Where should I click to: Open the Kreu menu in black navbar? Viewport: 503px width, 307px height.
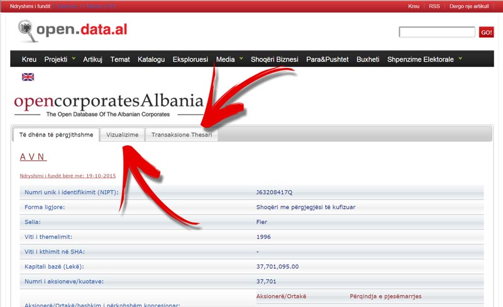pyautogui.click(x=29, y=59)
